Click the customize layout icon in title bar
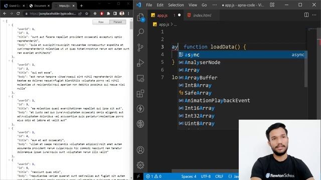321x180 pixels. (272, 5)
